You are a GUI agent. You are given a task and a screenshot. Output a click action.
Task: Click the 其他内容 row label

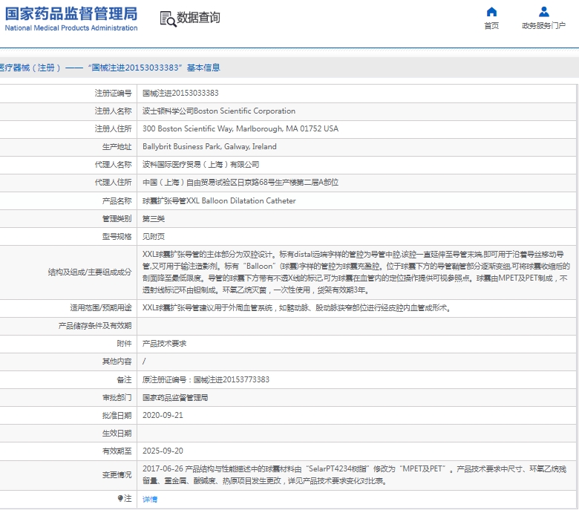pos(117,362)
